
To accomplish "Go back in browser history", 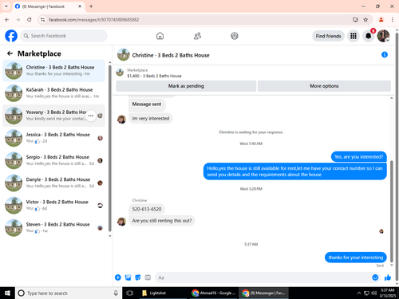I will pyautogui.click(x=7, y=20).
